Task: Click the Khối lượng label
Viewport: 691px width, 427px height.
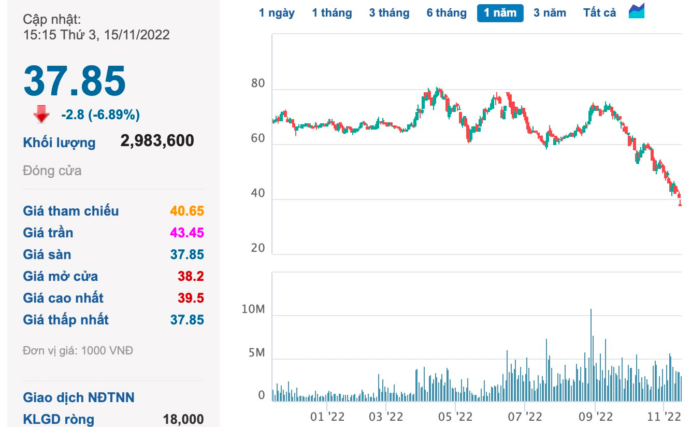Action: pos(59,143)
